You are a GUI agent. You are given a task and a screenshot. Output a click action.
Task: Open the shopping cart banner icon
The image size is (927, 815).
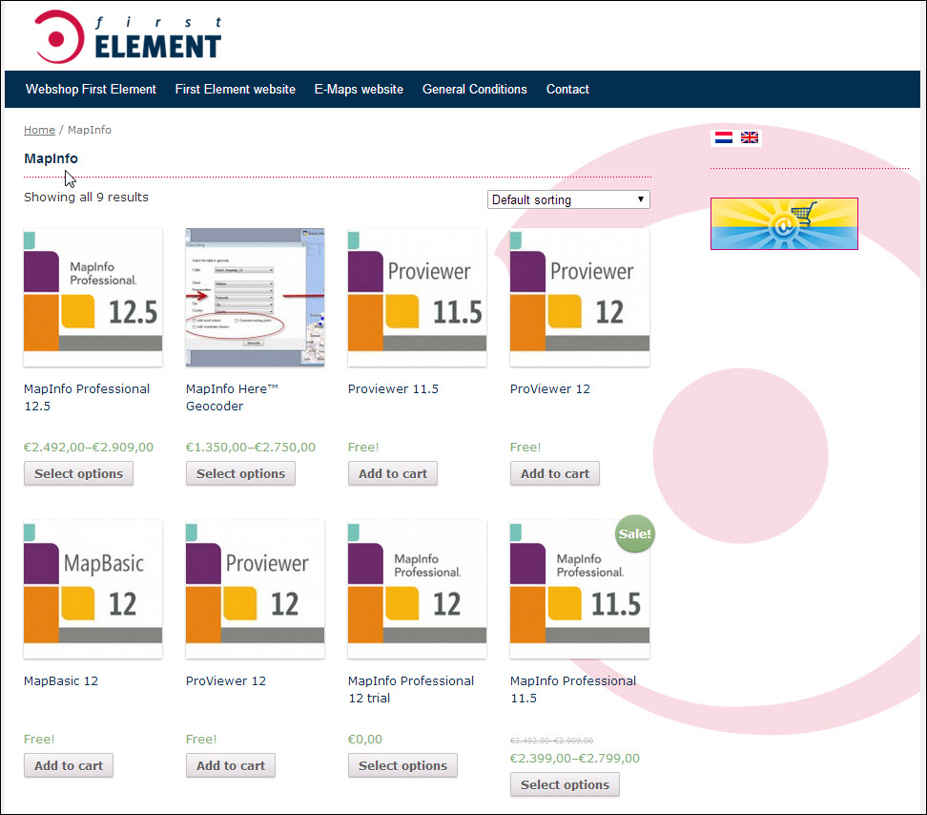click(x=784, y=223)
